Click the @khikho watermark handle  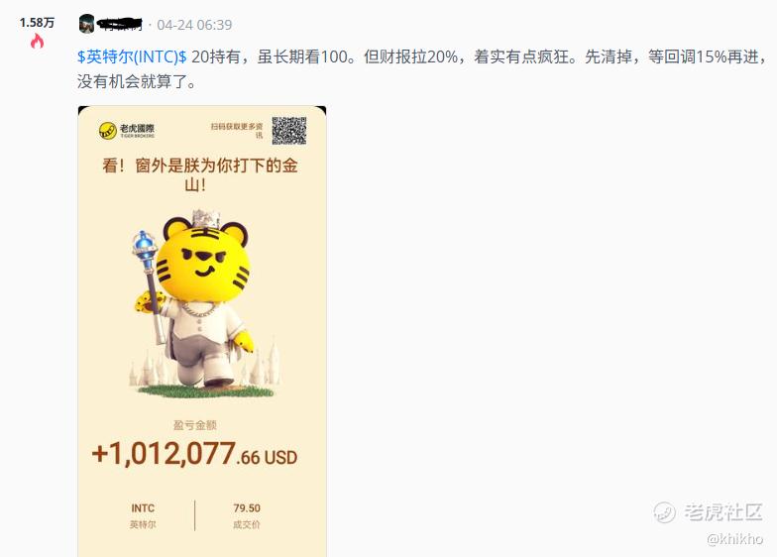(735, 539)
